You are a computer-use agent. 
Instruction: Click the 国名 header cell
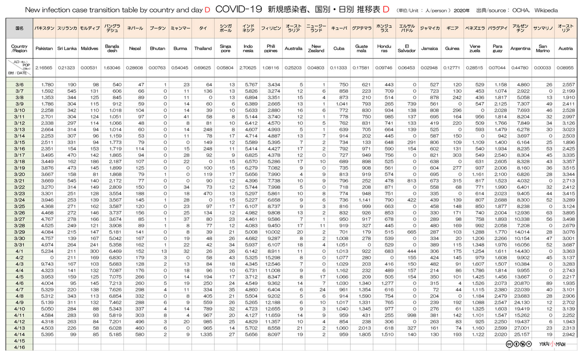(19, 29)
